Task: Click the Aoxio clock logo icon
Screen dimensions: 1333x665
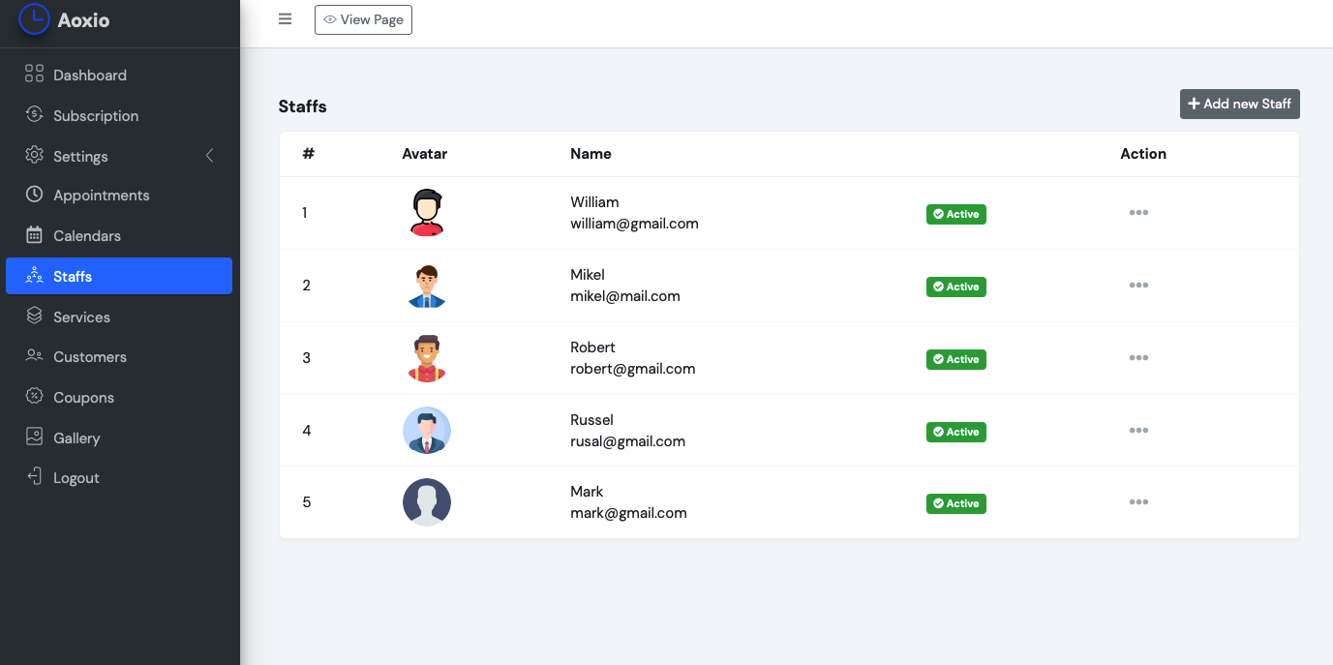Action: [x=34, y=19]
